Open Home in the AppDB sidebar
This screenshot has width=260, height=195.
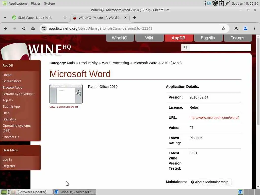pyautogui.click(x=7, y=75)
